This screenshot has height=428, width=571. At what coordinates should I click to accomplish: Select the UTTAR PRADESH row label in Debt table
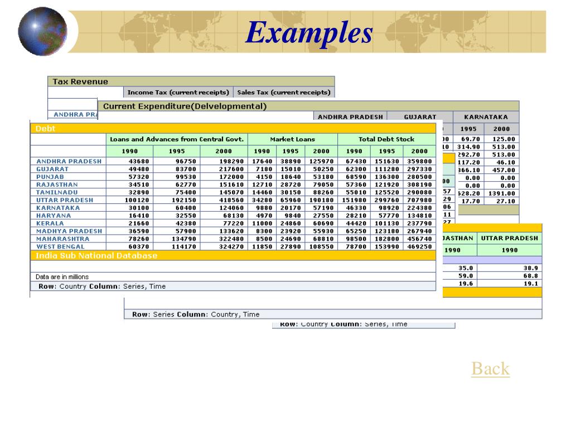(x=65, y=200)
